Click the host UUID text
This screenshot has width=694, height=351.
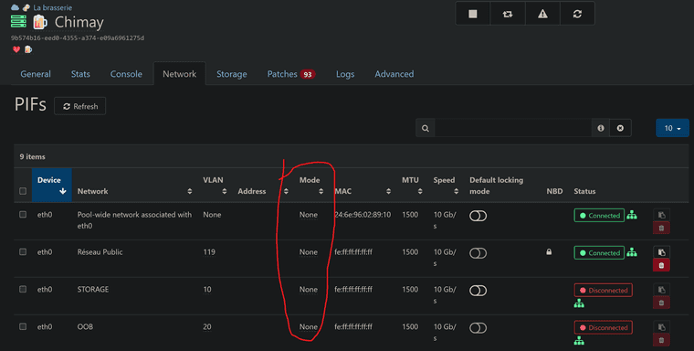coord(78,38)
